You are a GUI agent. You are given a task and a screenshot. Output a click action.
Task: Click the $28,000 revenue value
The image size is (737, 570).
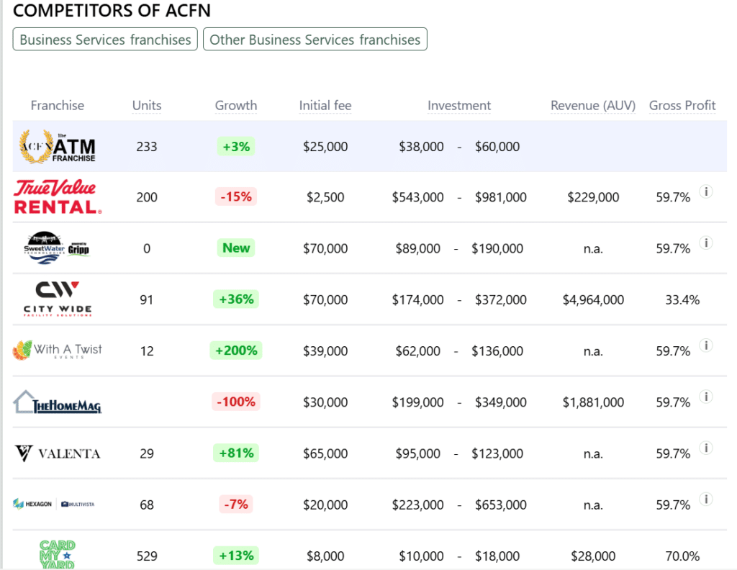point(593,556)
